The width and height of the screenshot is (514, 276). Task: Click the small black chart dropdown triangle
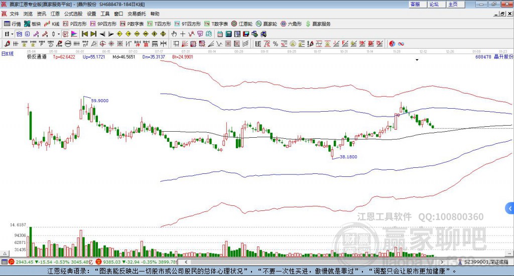417,60
